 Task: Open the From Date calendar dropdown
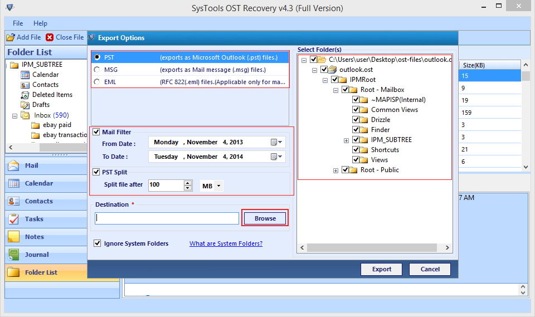coord(277,142)
